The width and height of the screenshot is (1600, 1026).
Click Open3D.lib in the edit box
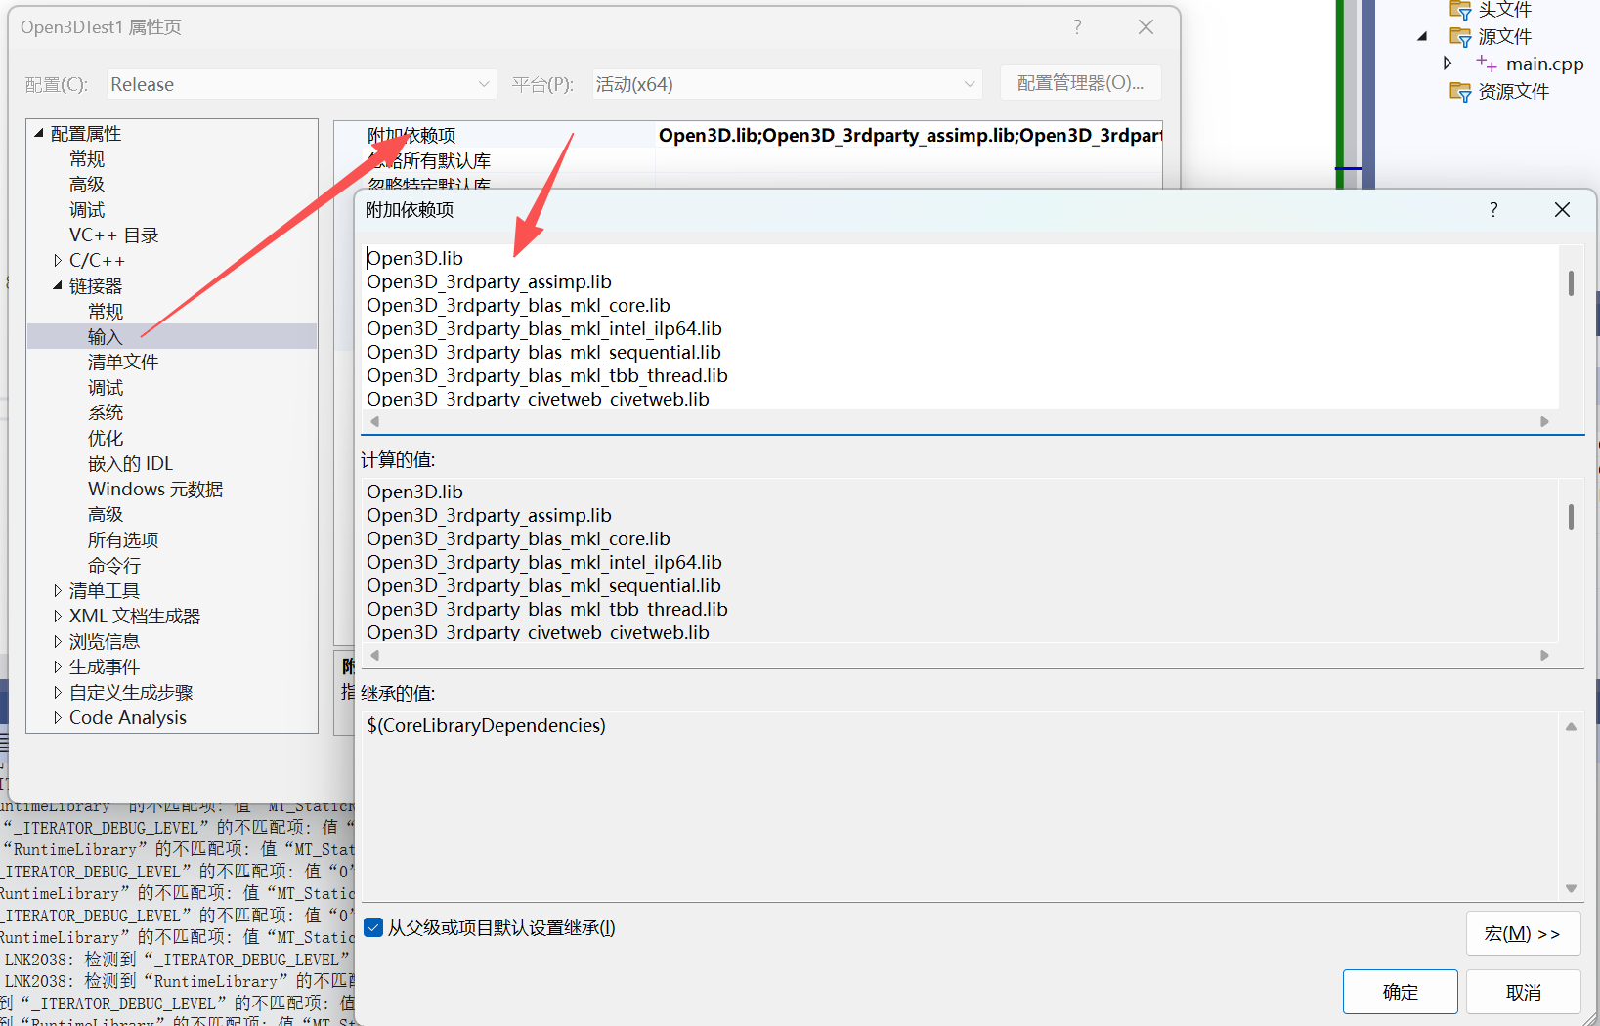coord(414,258)
